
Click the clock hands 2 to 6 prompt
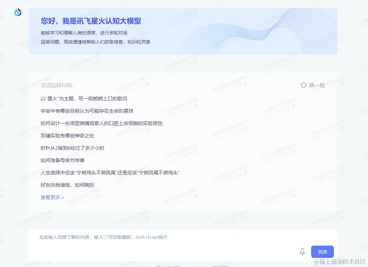[x=72, y=148]
